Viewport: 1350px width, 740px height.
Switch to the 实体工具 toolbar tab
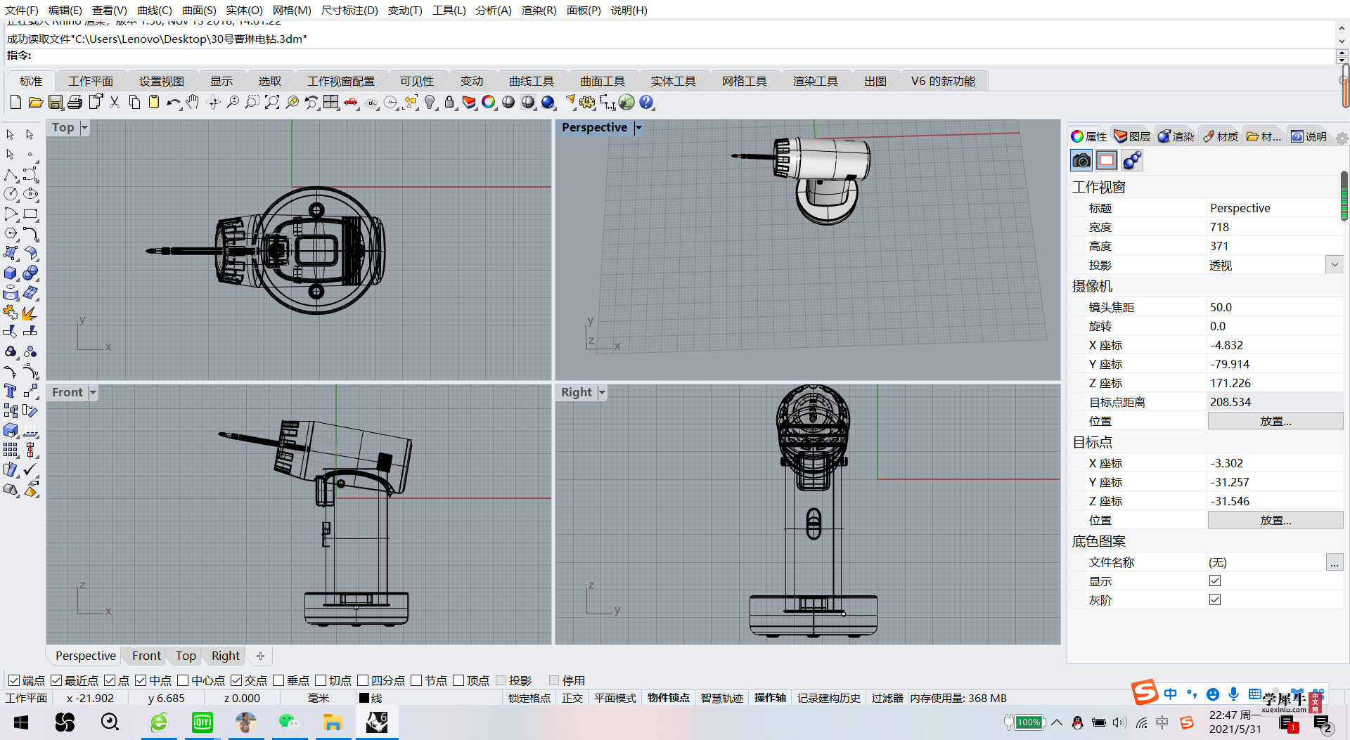(x=673, y=82)
